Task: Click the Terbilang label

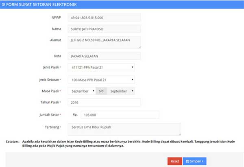Action: 53,127
